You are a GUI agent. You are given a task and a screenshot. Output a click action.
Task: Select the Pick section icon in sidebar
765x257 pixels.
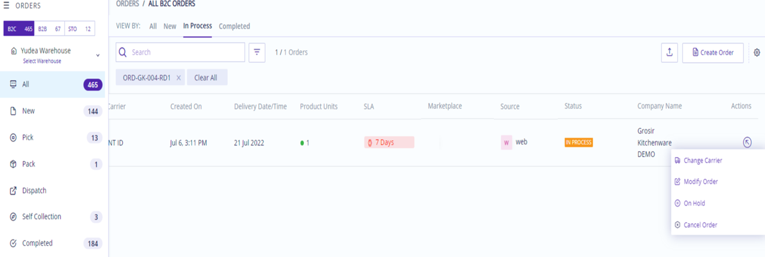pyautogui.click(x=13, y=137)
